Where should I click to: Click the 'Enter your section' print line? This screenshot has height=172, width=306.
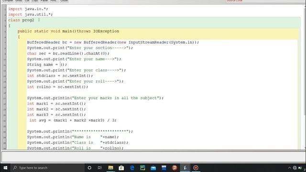tap(80, 48)
